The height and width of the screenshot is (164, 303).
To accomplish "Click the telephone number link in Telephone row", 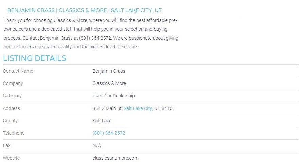I will 109,133.
